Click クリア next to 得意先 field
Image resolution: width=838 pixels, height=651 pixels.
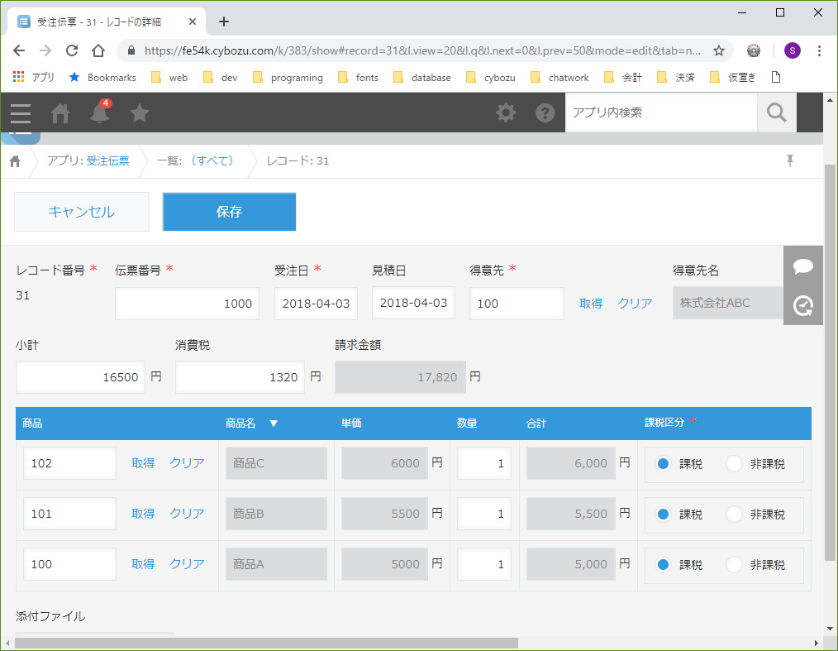pyautogui.click(x=635, y=304)
